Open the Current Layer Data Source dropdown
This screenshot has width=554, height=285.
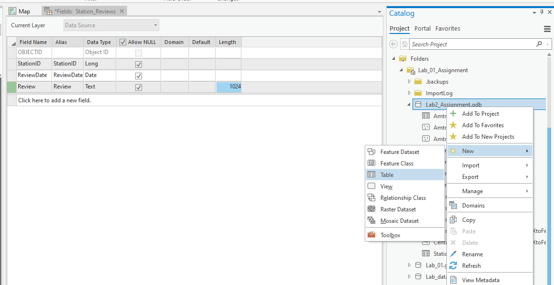(111, 25)
